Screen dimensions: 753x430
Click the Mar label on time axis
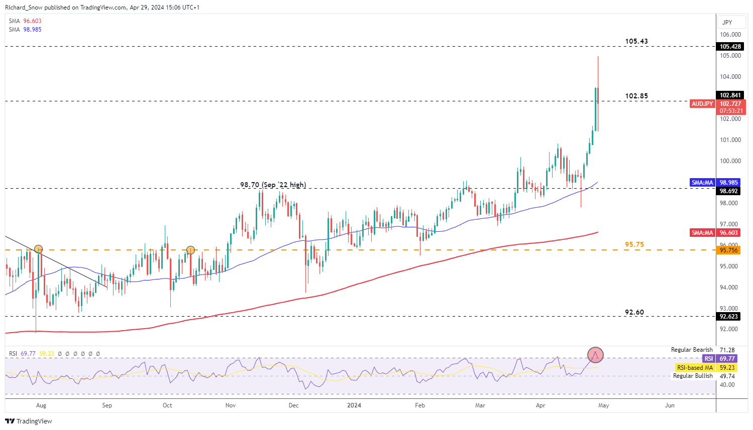tap(480, 405)
